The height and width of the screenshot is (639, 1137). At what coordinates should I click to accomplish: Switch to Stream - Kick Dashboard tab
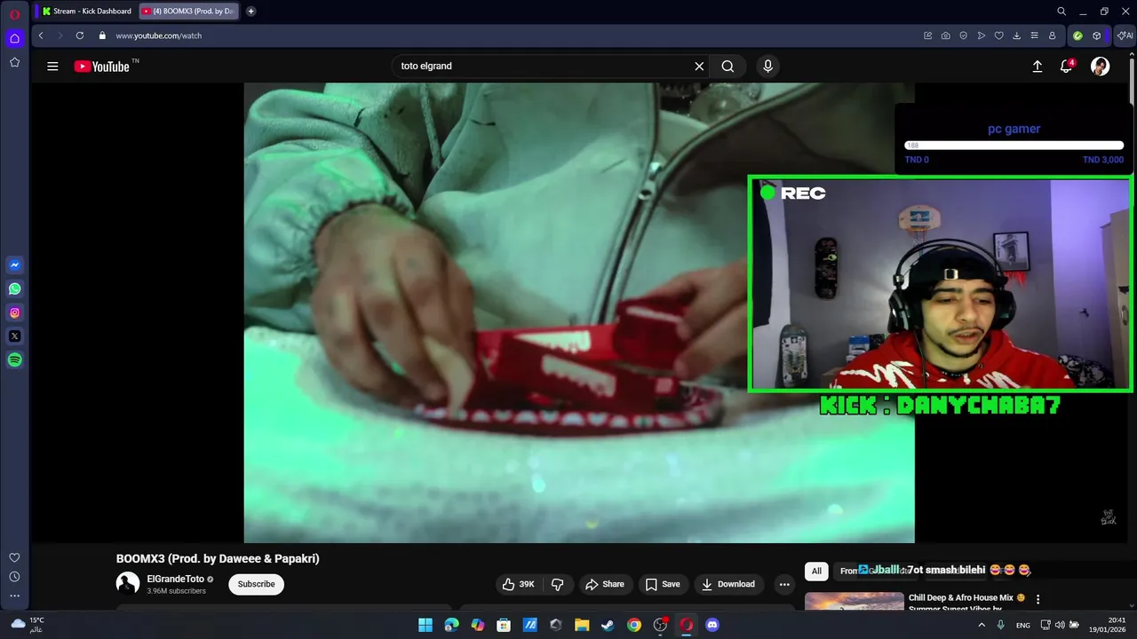(87, 11)
